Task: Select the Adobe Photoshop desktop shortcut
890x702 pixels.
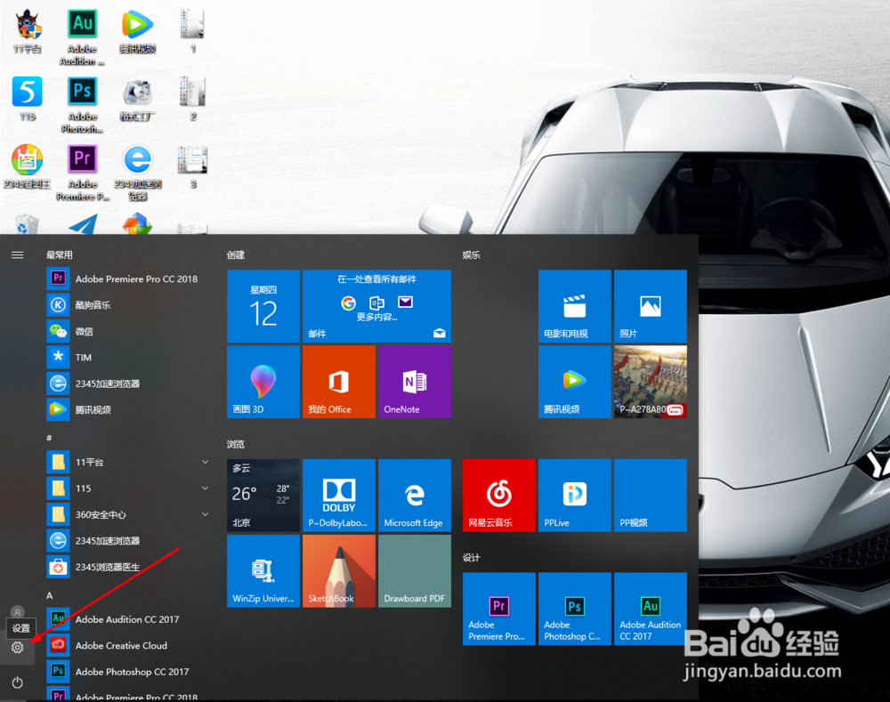Action: point(82,106)
